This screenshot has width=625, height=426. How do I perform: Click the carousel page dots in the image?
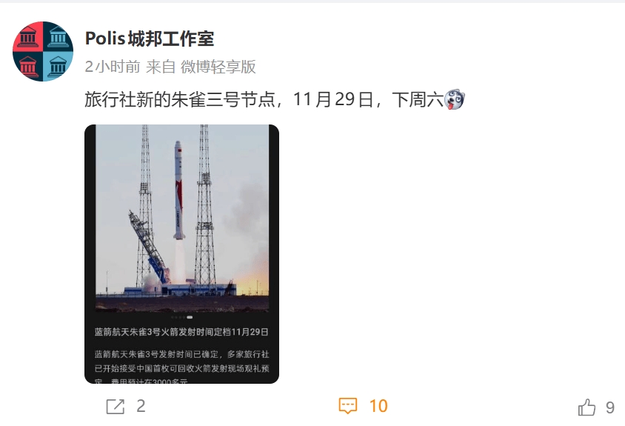pyautogui.click(x=181, y=317)
